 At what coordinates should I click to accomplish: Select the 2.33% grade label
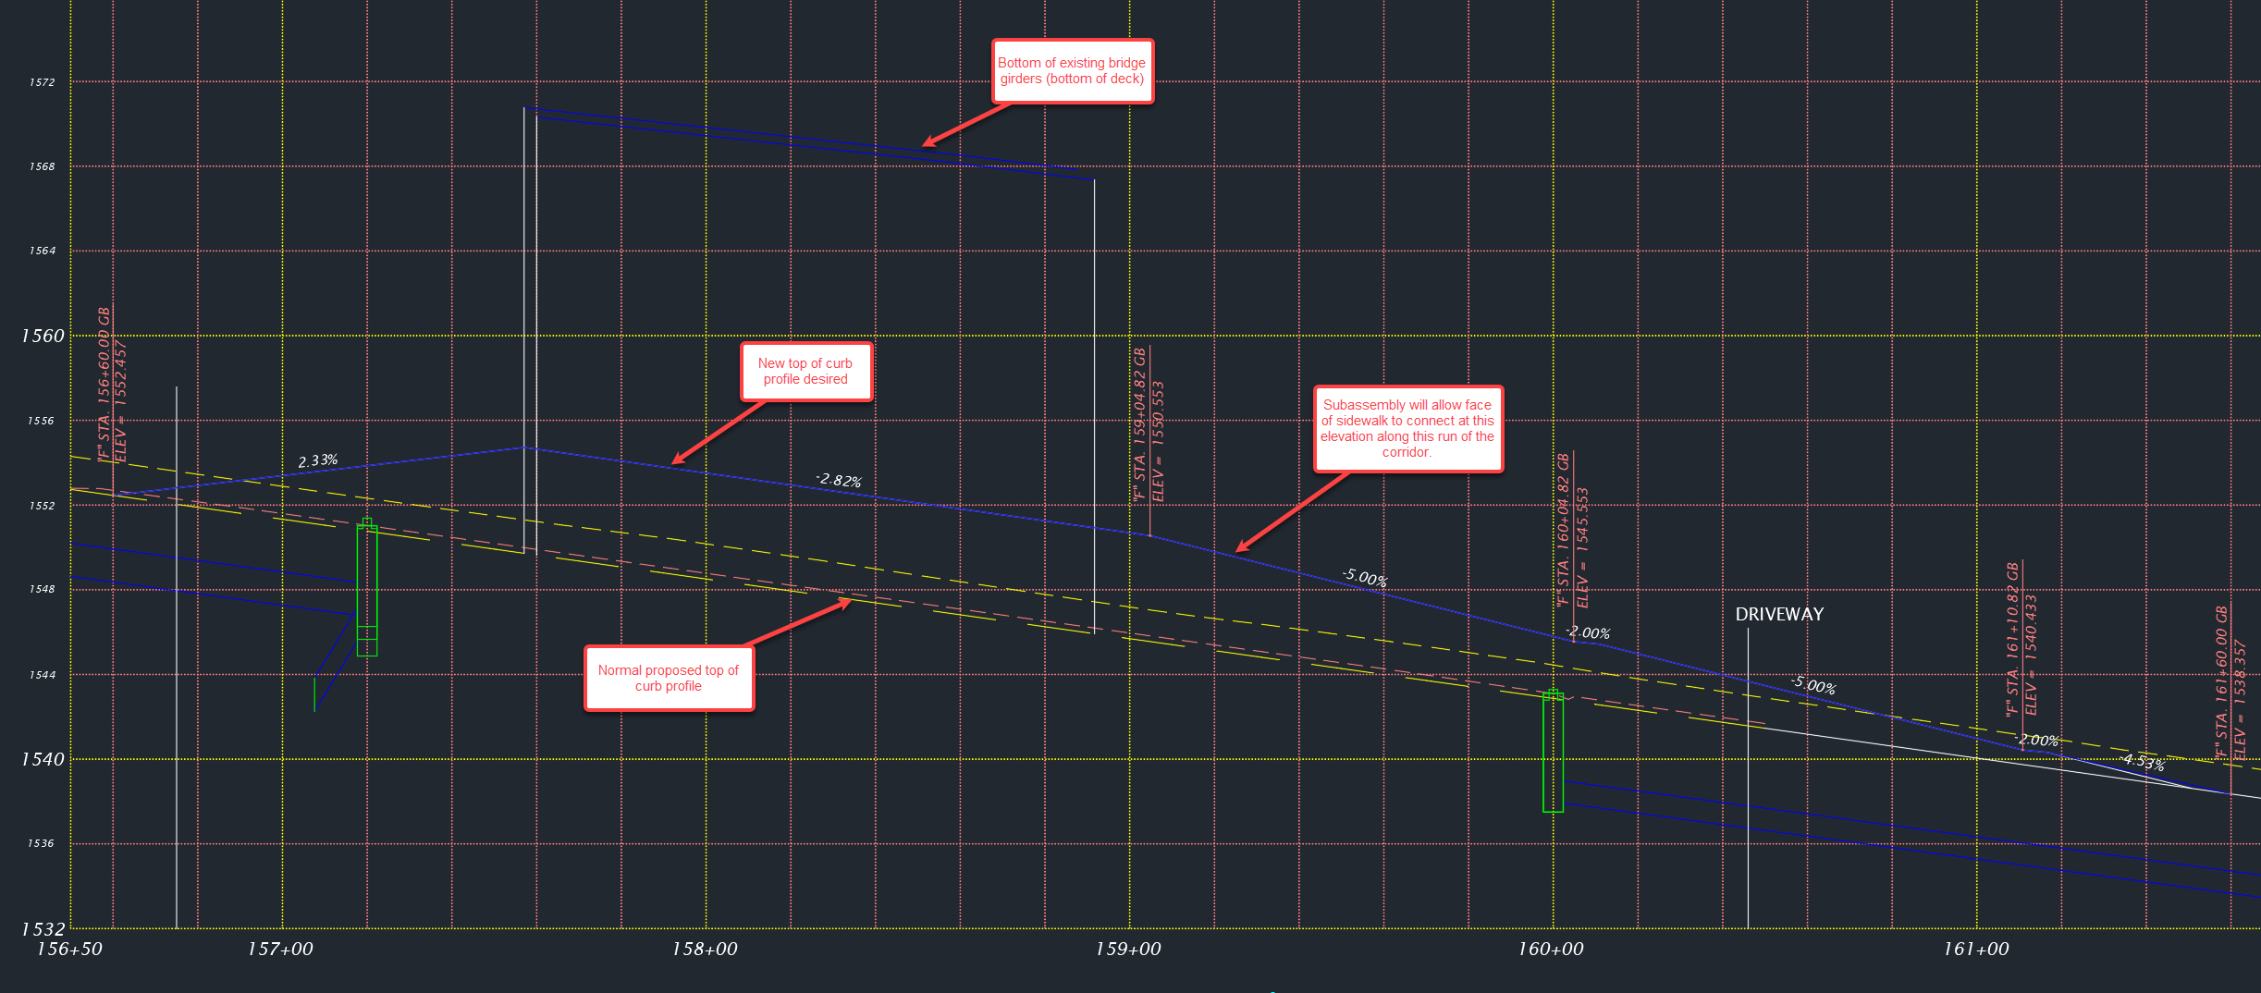click(x=318, y=460)
